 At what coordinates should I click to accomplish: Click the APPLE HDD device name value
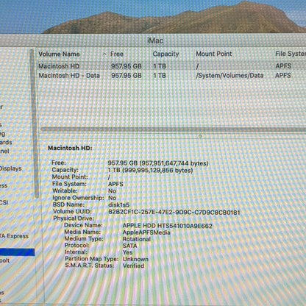[x=167, y=226]
